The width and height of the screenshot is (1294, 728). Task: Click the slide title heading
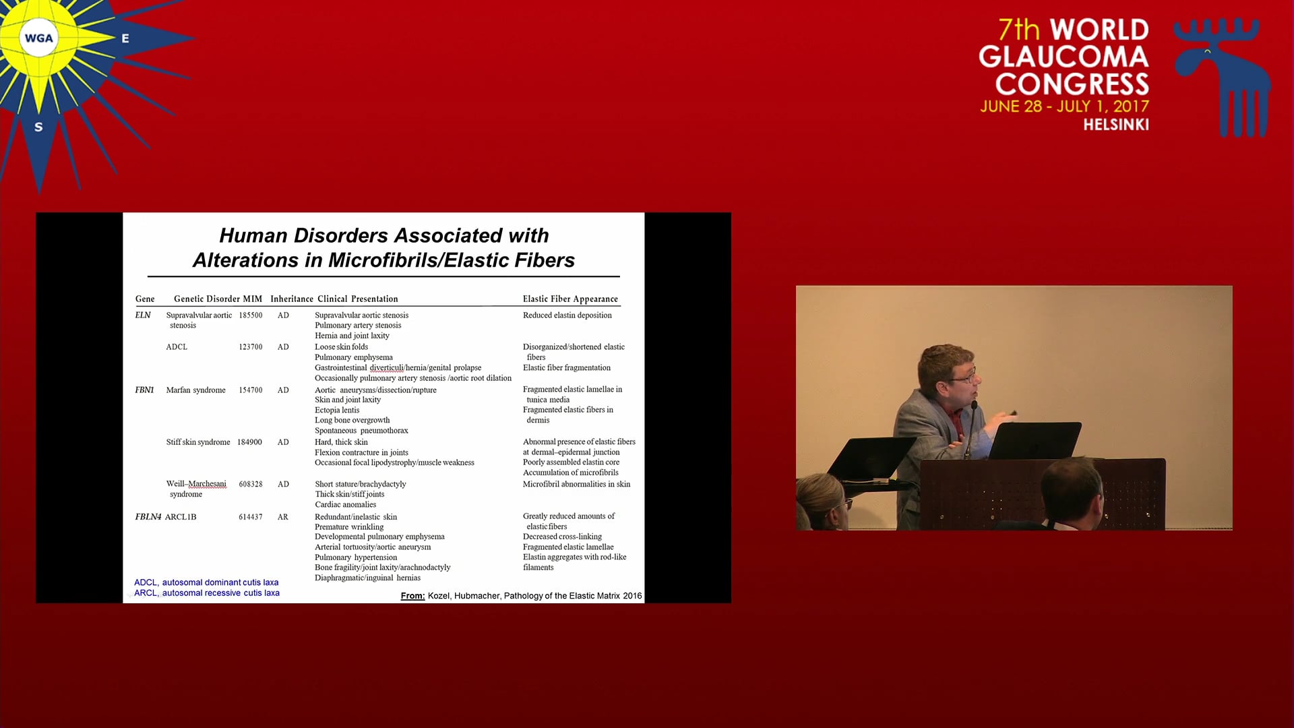(x=383, y=247)
